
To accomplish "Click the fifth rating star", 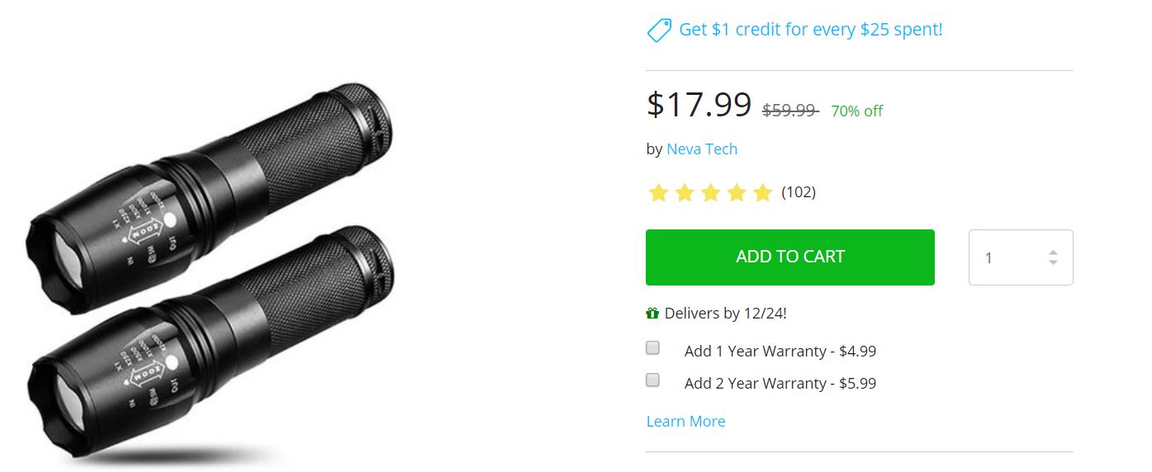I will pyautogui.click(x=763, y=193).
